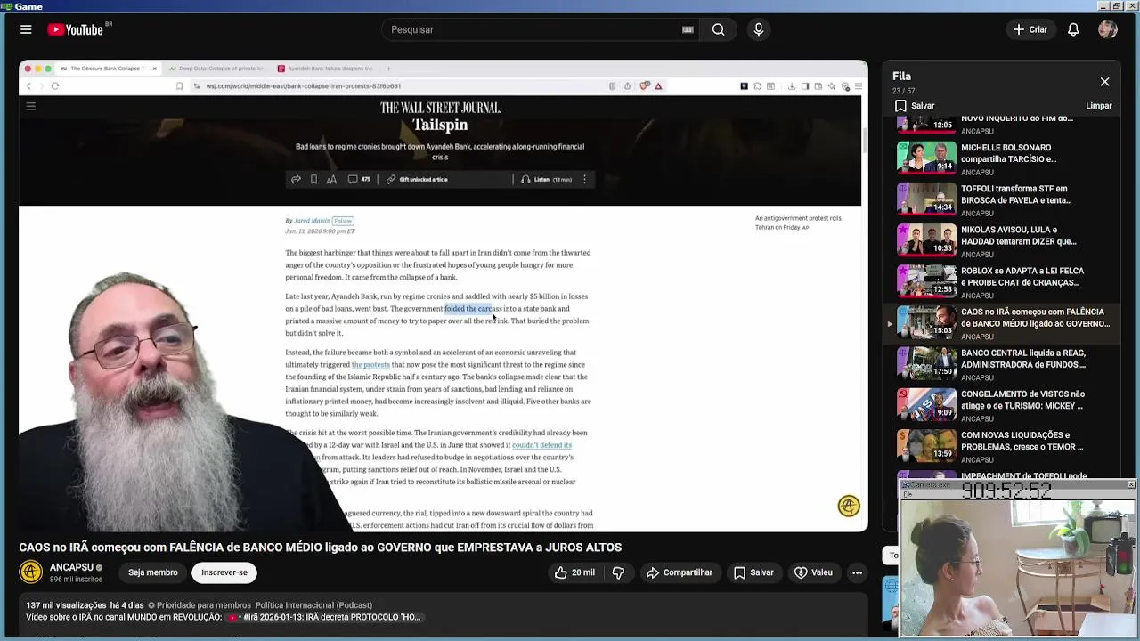The width and height of the screenshot is (1140, 641).
Task: Close the Fila queue panel
Action: coord(1104,82)
